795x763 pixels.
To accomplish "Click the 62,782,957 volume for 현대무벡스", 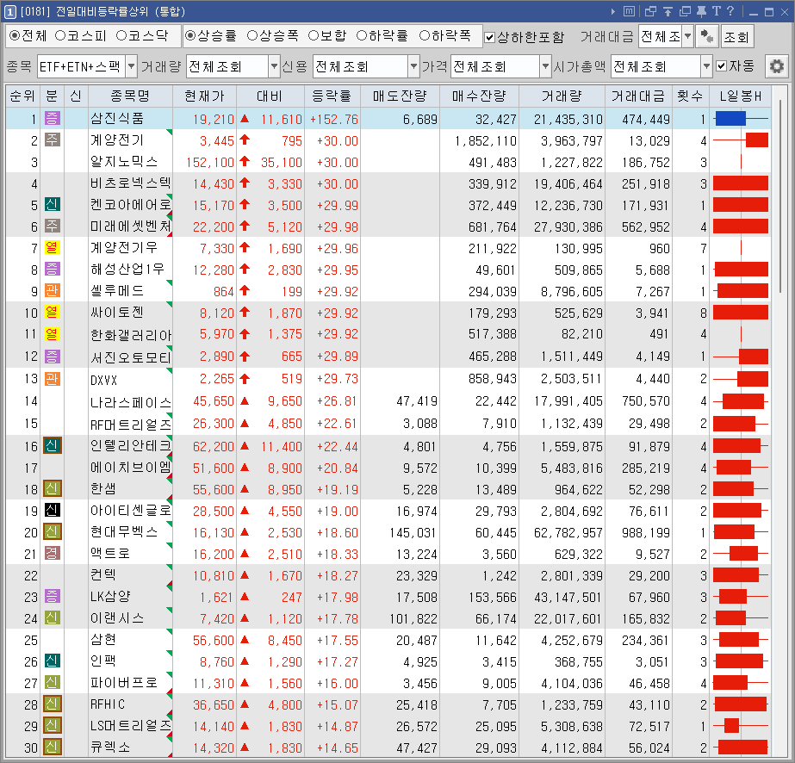I will [568, 533].
